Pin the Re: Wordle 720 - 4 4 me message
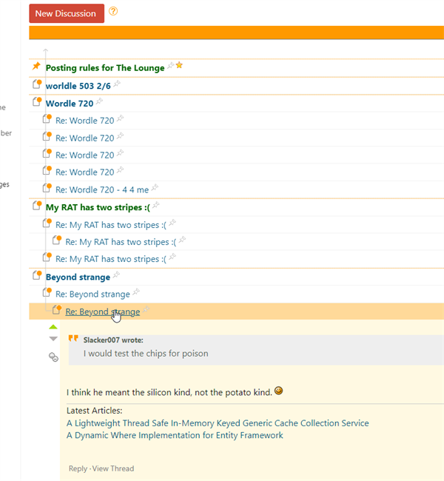This screenshot has width=444, height=481. pos(155,187)
